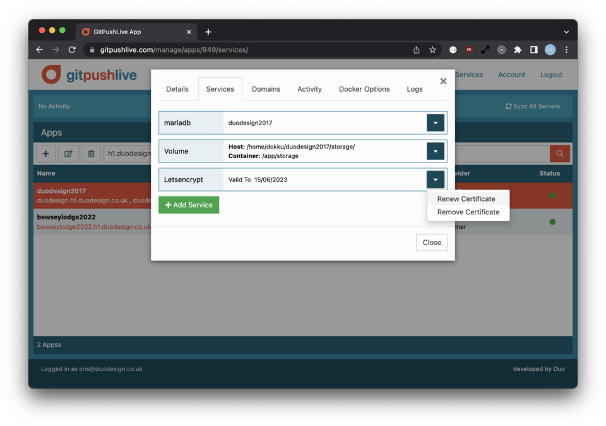Click duodesign2017 green status dot
The width and height of the screenshot is (606, 426).
[552, 195]
